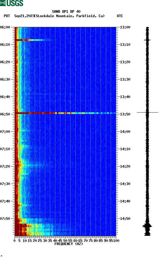The width and height of the screenshot is (160, 259).
Task: Click the 80 Hz frequency tick label
Action: coord(96,241)
